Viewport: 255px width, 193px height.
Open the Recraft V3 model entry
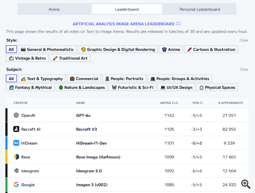coord(86,129)
